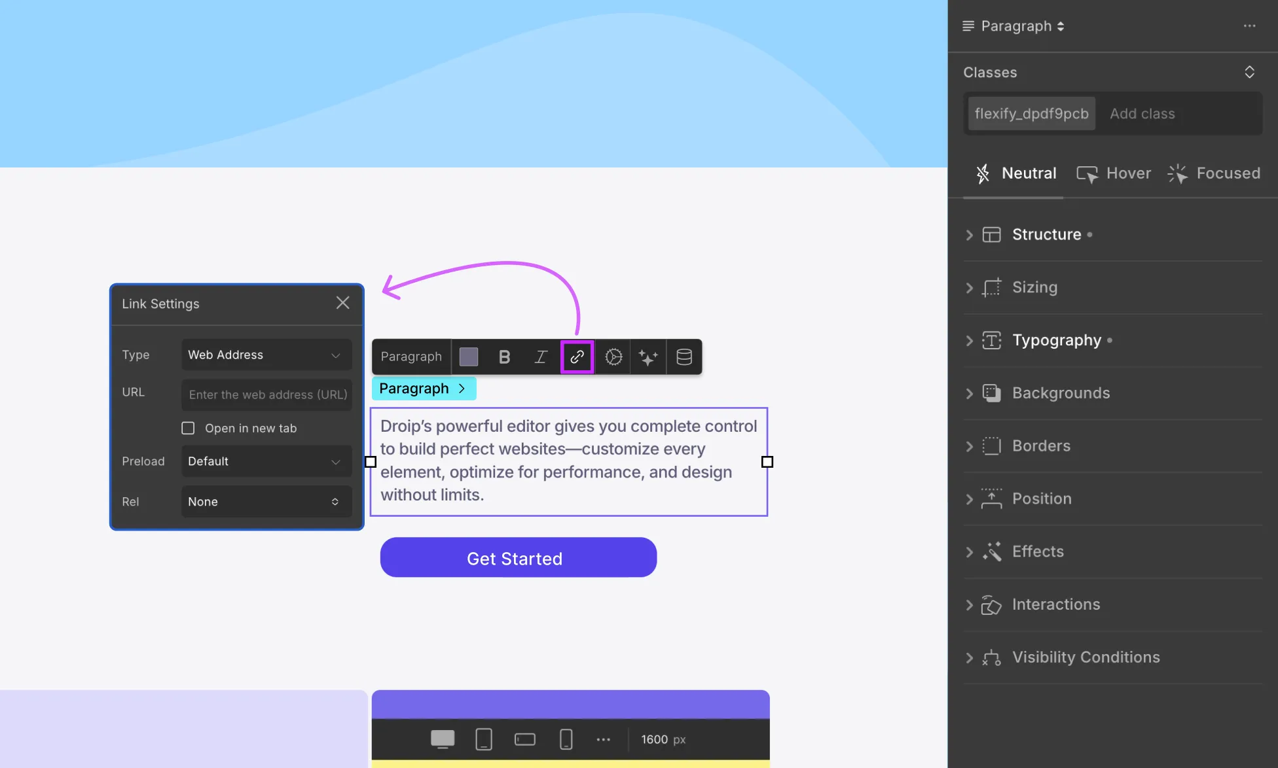Select the flexify_dpdf9pcb class chip

pyautogui.click(x=1031, y=114)
